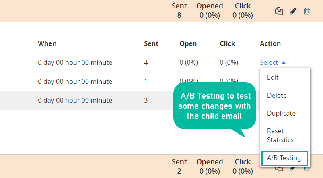Delete the Sent 8 campaign via trash icon
The width and height of the screenshot is (323, 178).
click(x=307, y=11)
